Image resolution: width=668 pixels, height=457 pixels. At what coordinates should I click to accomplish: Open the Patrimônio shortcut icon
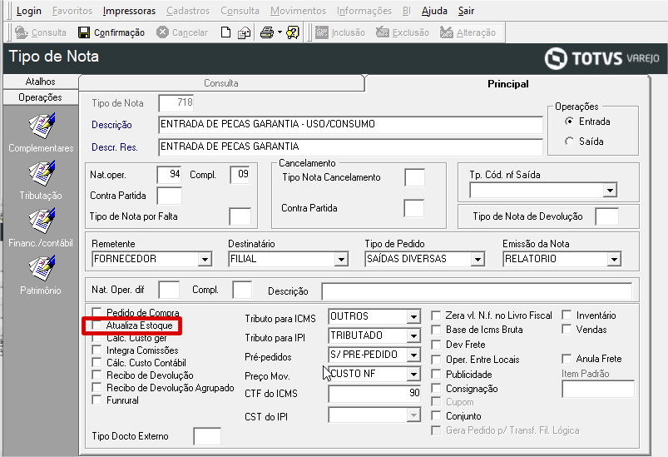42,268
